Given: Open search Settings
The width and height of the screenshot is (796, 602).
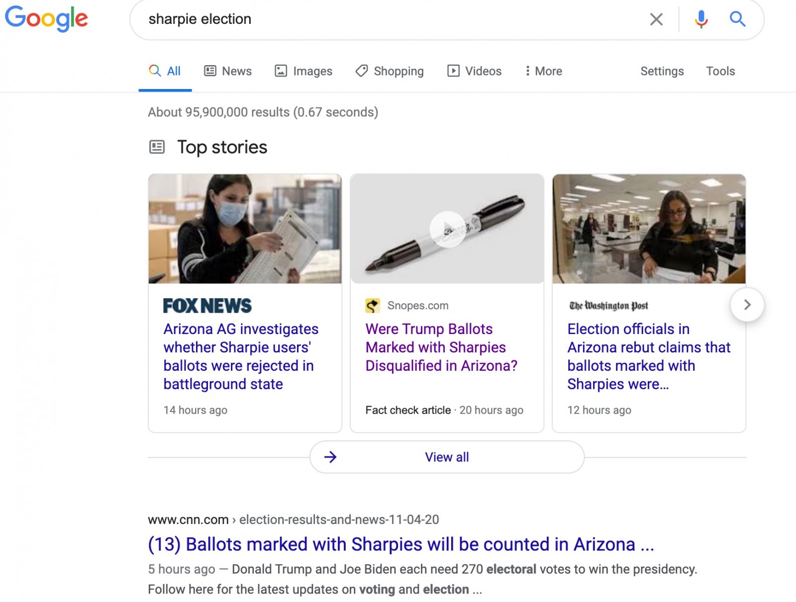Looking at the screenshot, I should click(x=662, y=71).
